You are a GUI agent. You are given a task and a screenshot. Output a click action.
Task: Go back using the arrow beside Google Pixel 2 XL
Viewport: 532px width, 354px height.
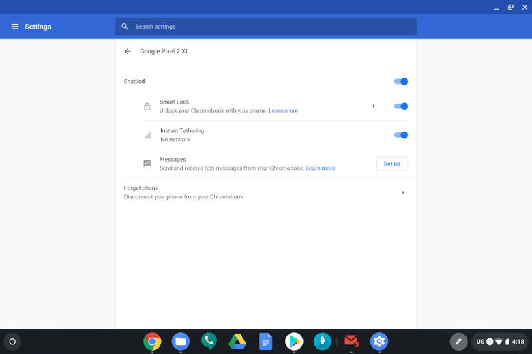(x=128, y=51)
